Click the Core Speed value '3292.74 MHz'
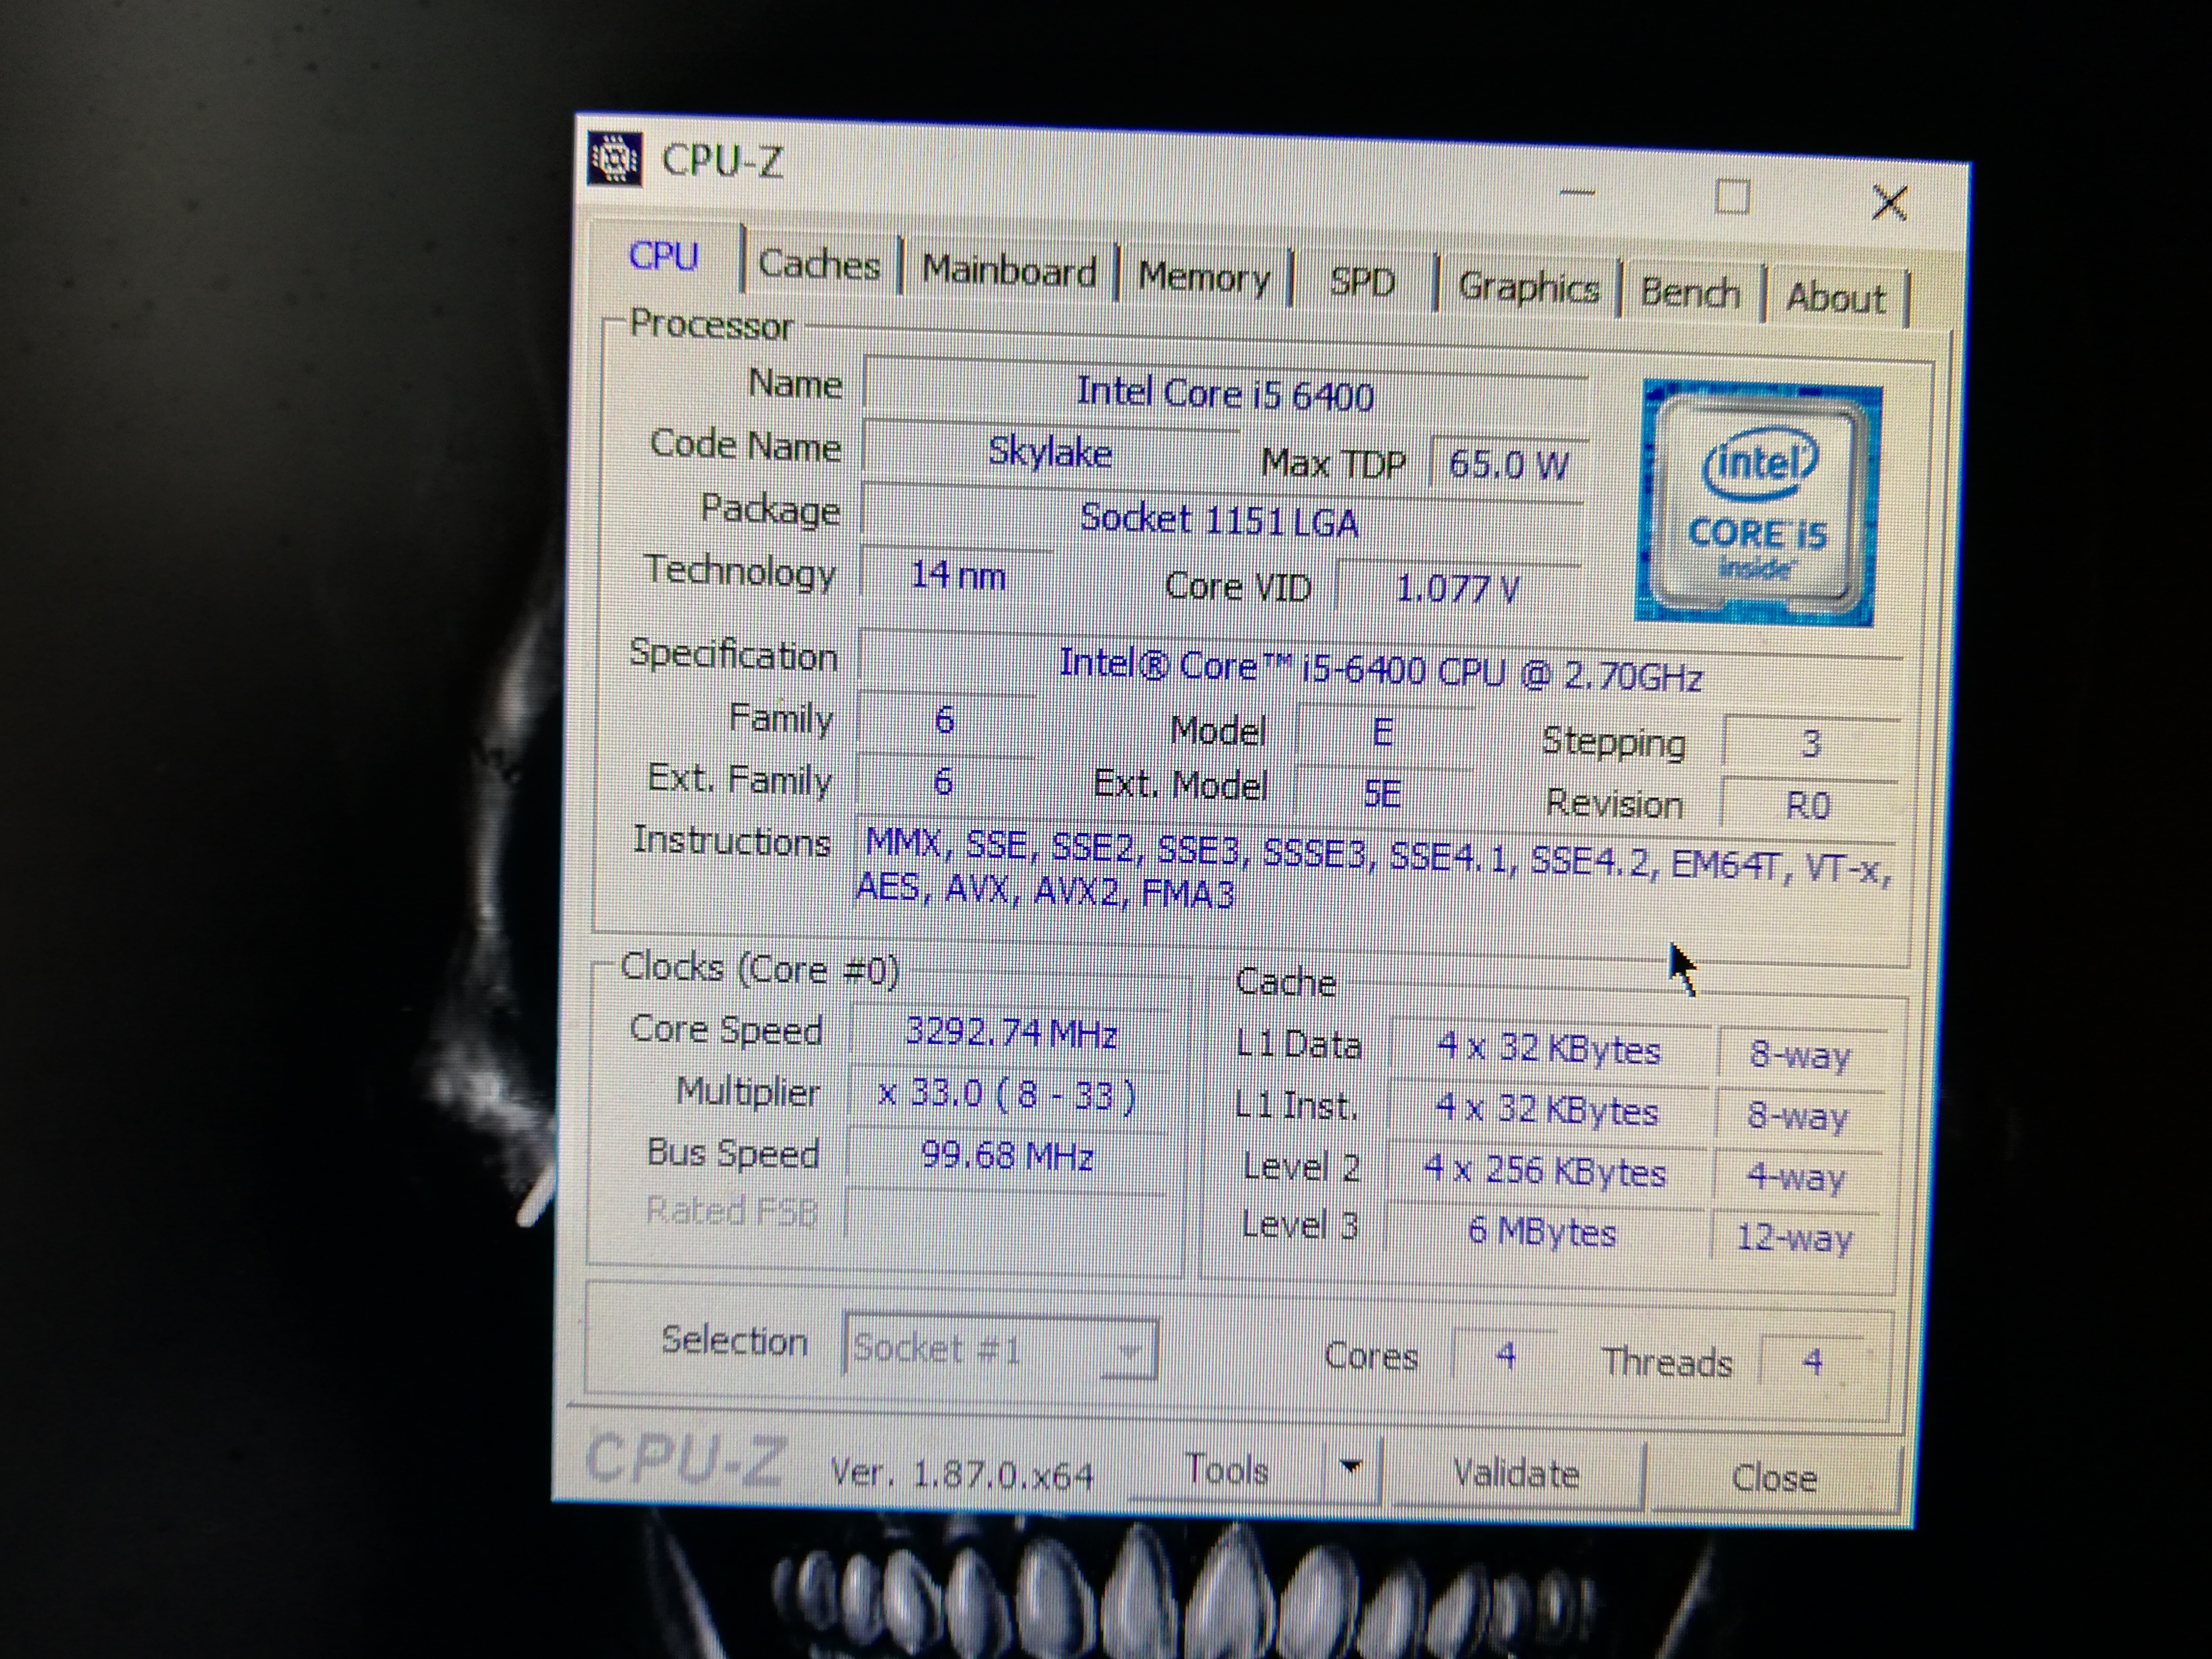 [1010, 1032]
